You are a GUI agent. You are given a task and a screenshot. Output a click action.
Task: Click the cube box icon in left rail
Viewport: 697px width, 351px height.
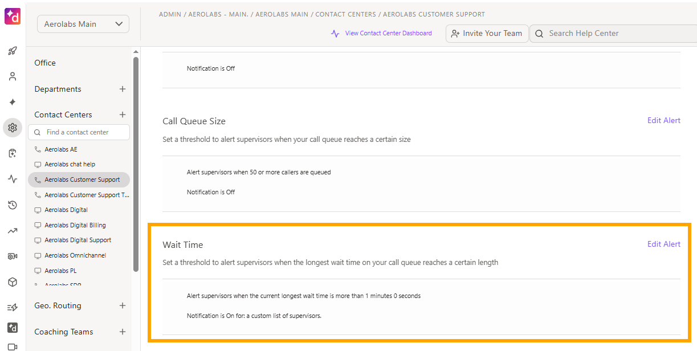[13, 282]
